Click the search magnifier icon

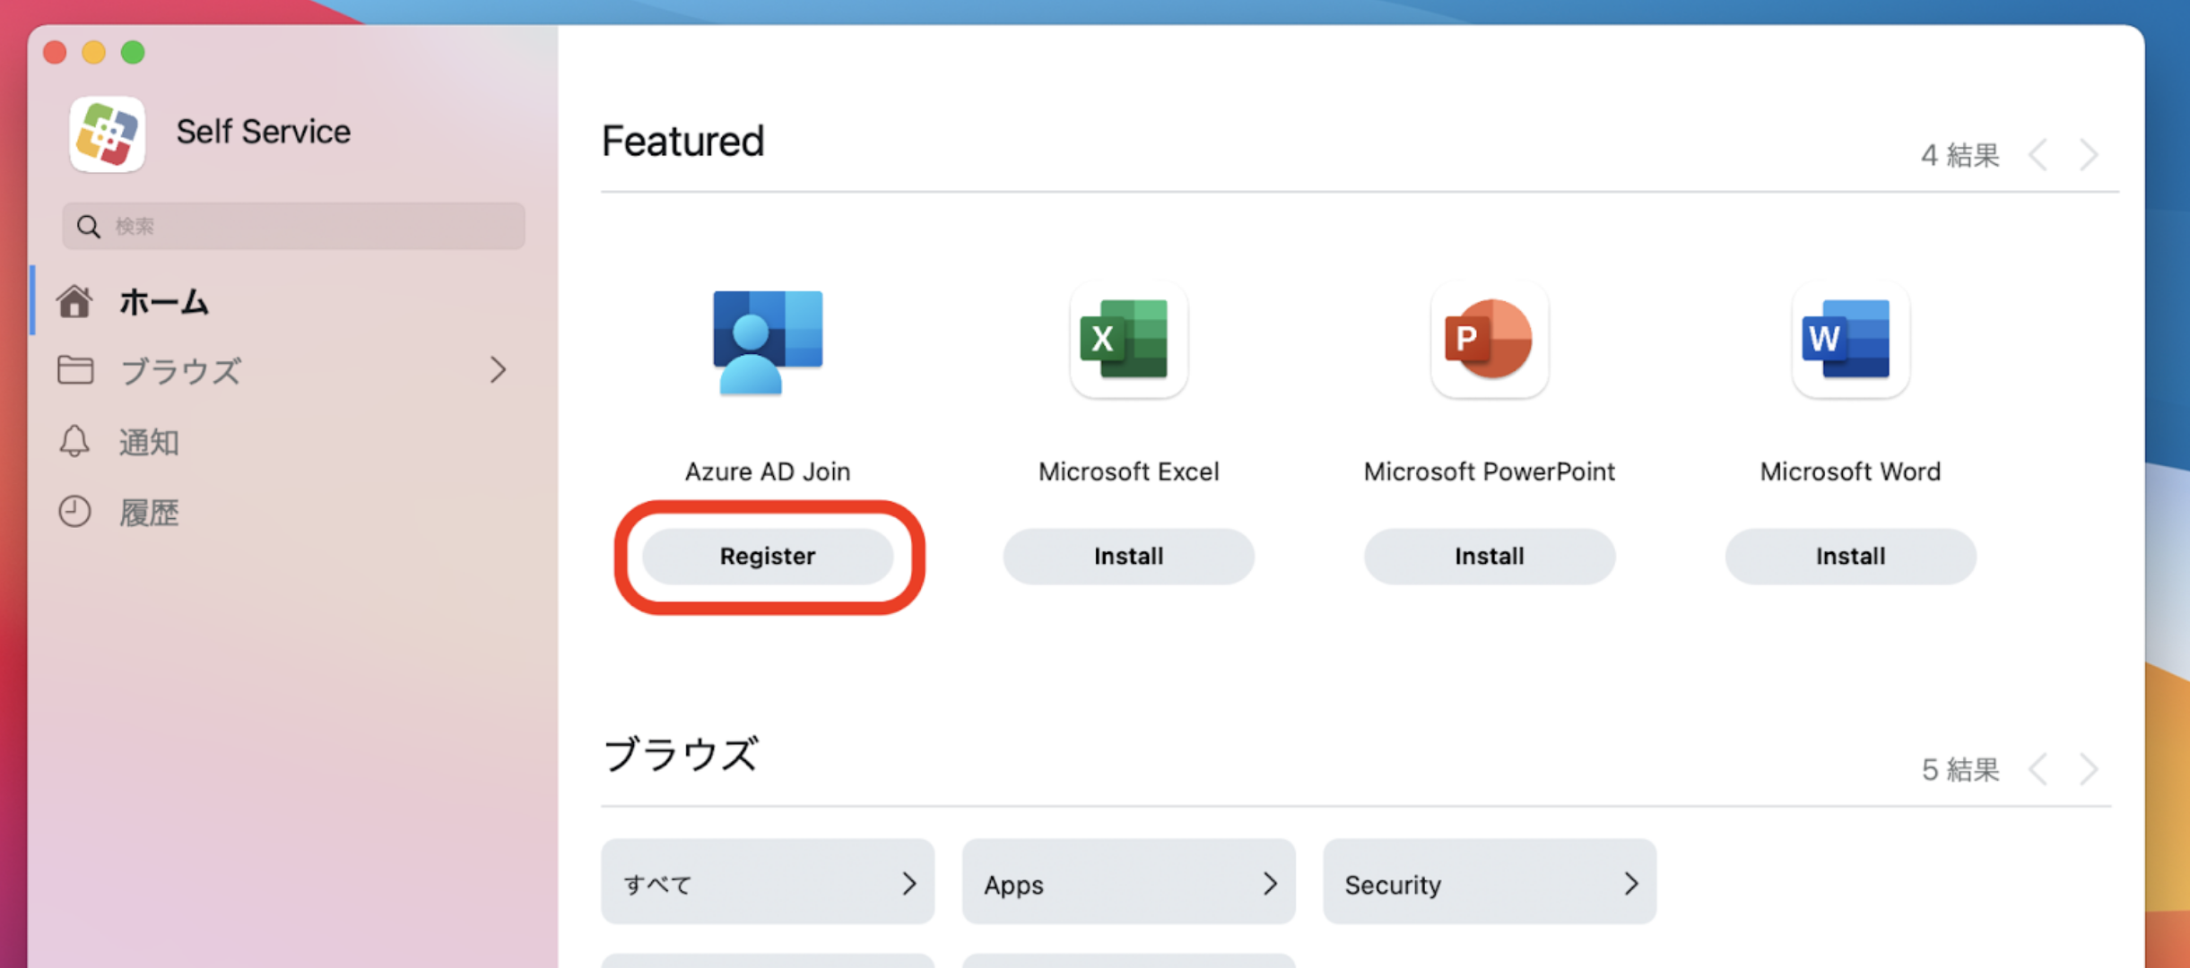87,226
